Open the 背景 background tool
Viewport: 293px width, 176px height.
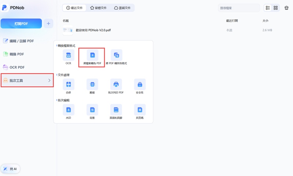(x=92, y=110)
